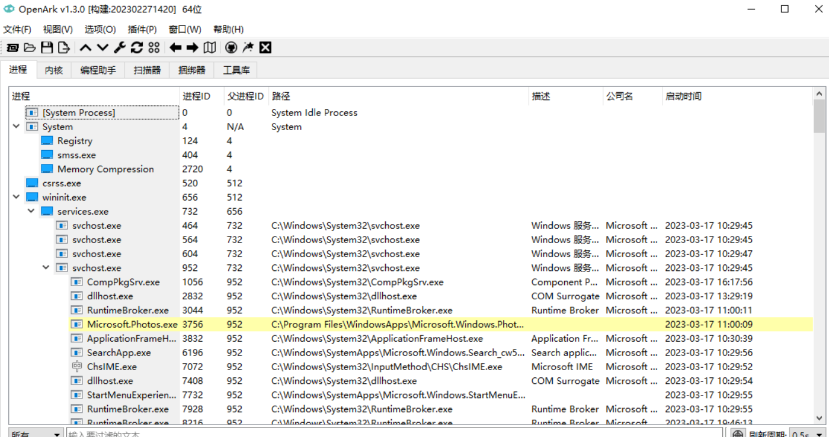Switch to the 内核 tab
The height and width of the screenshot is (437, 829).
click(53, 69)
